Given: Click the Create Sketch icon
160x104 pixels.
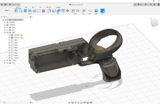Looking at the screenshot, I should (x=21, y=11).
